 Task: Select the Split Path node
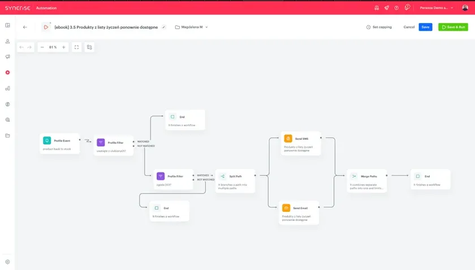235,181
